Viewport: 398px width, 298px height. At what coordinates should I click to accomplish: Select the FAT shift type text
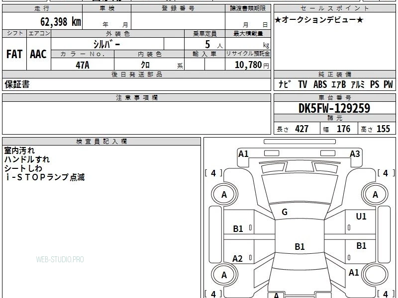pos(14,54)
